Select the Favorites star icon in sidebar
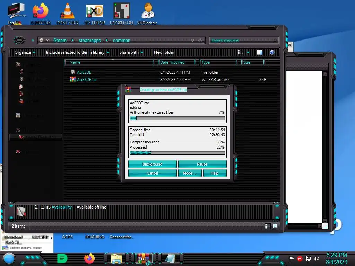The width and height of the screenshot is (355, 266). 18,64
